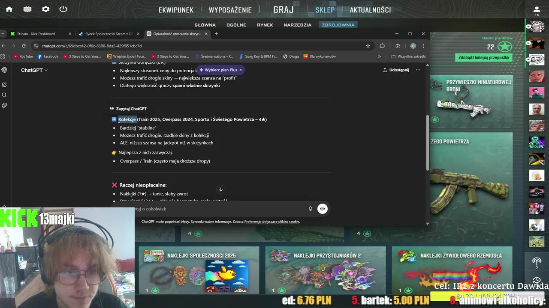Switch to Stream - Kick Dashboard tab
549x308 pixels.
coord(41,34)
